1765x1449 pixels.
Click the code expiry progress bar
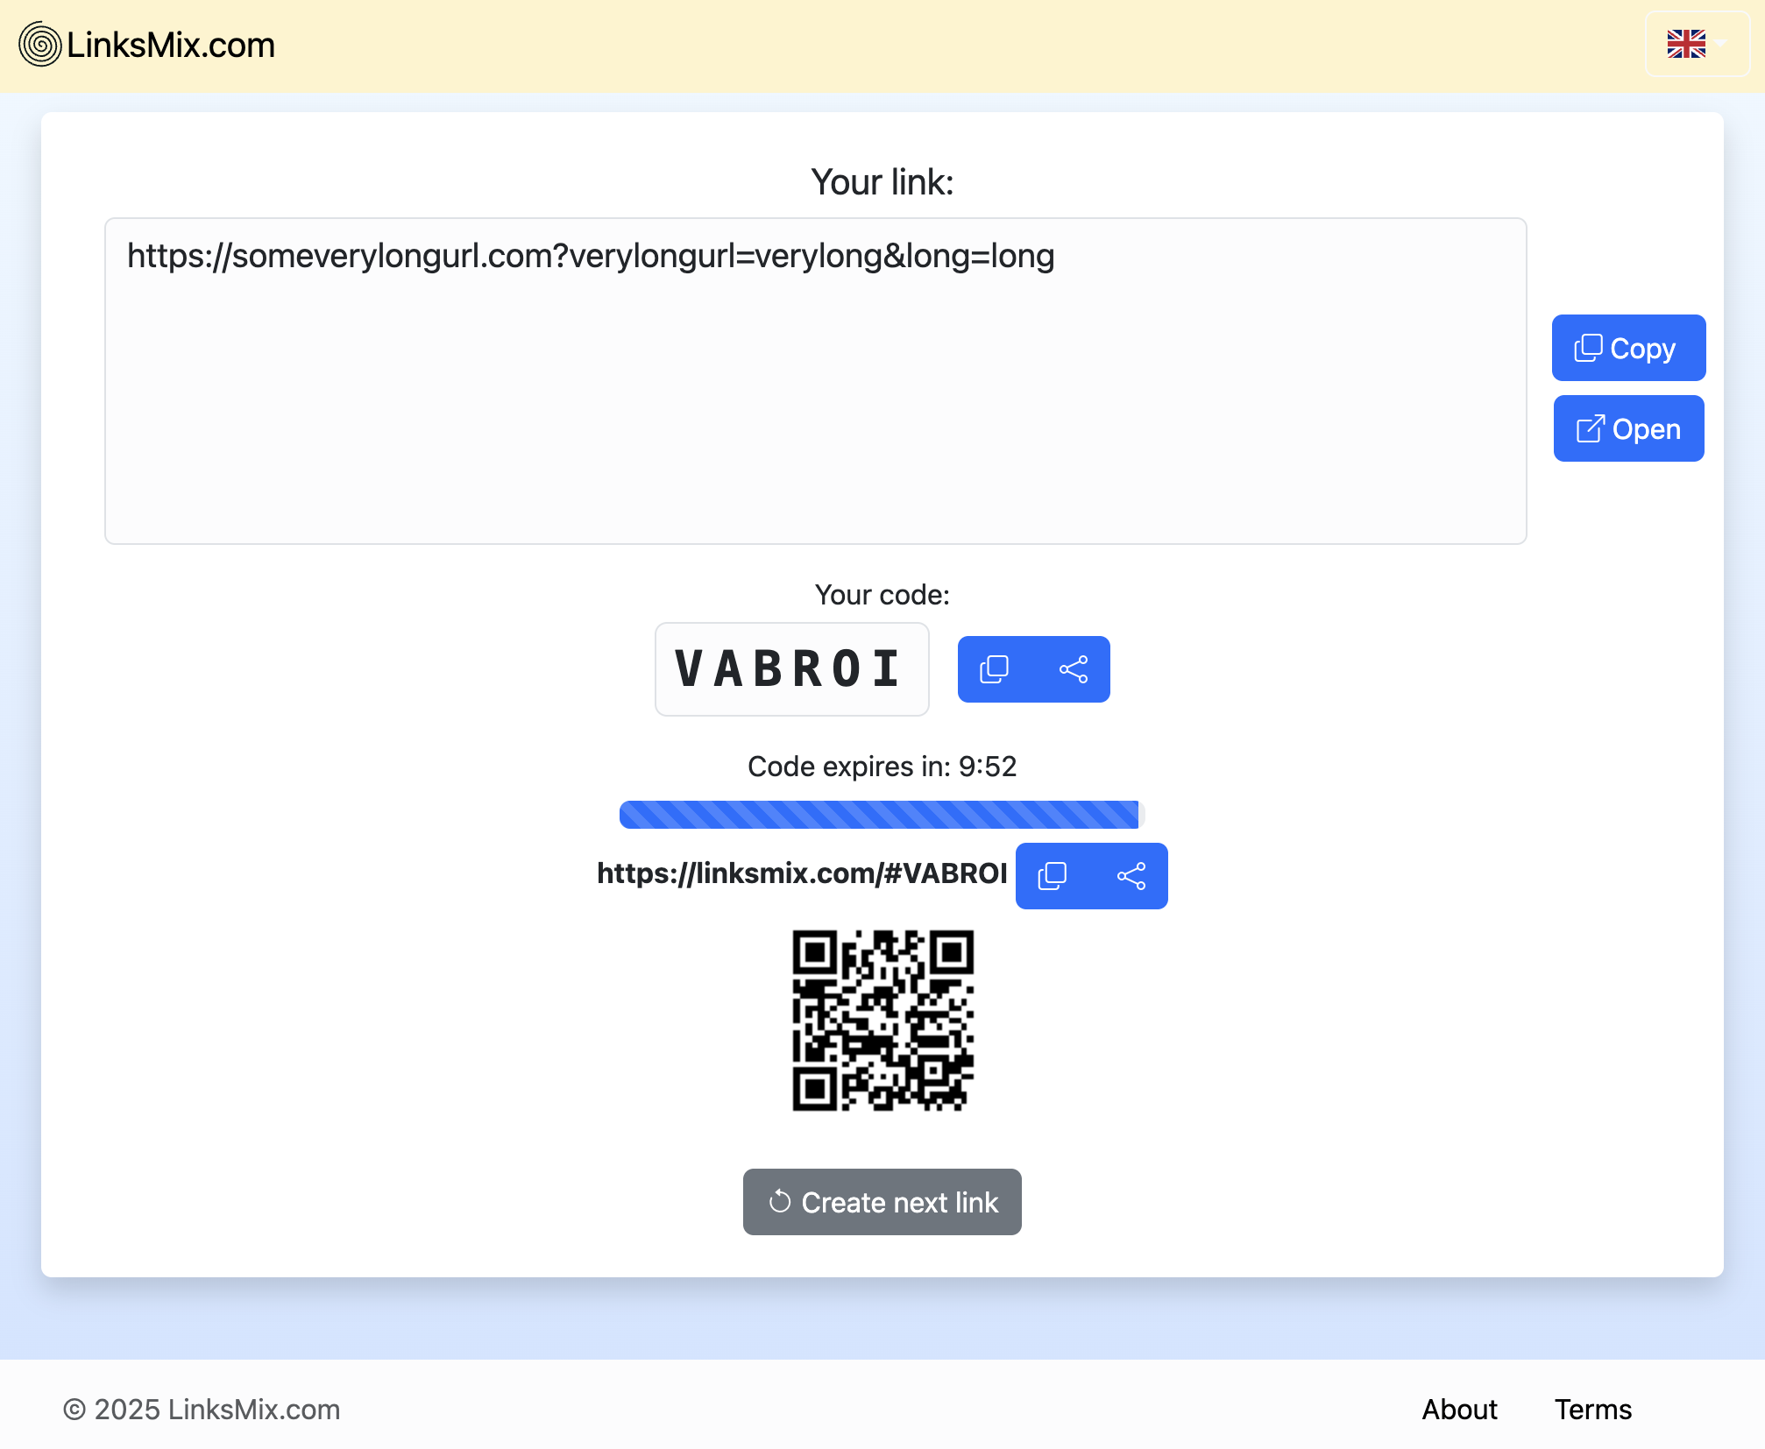click(882, 815)
